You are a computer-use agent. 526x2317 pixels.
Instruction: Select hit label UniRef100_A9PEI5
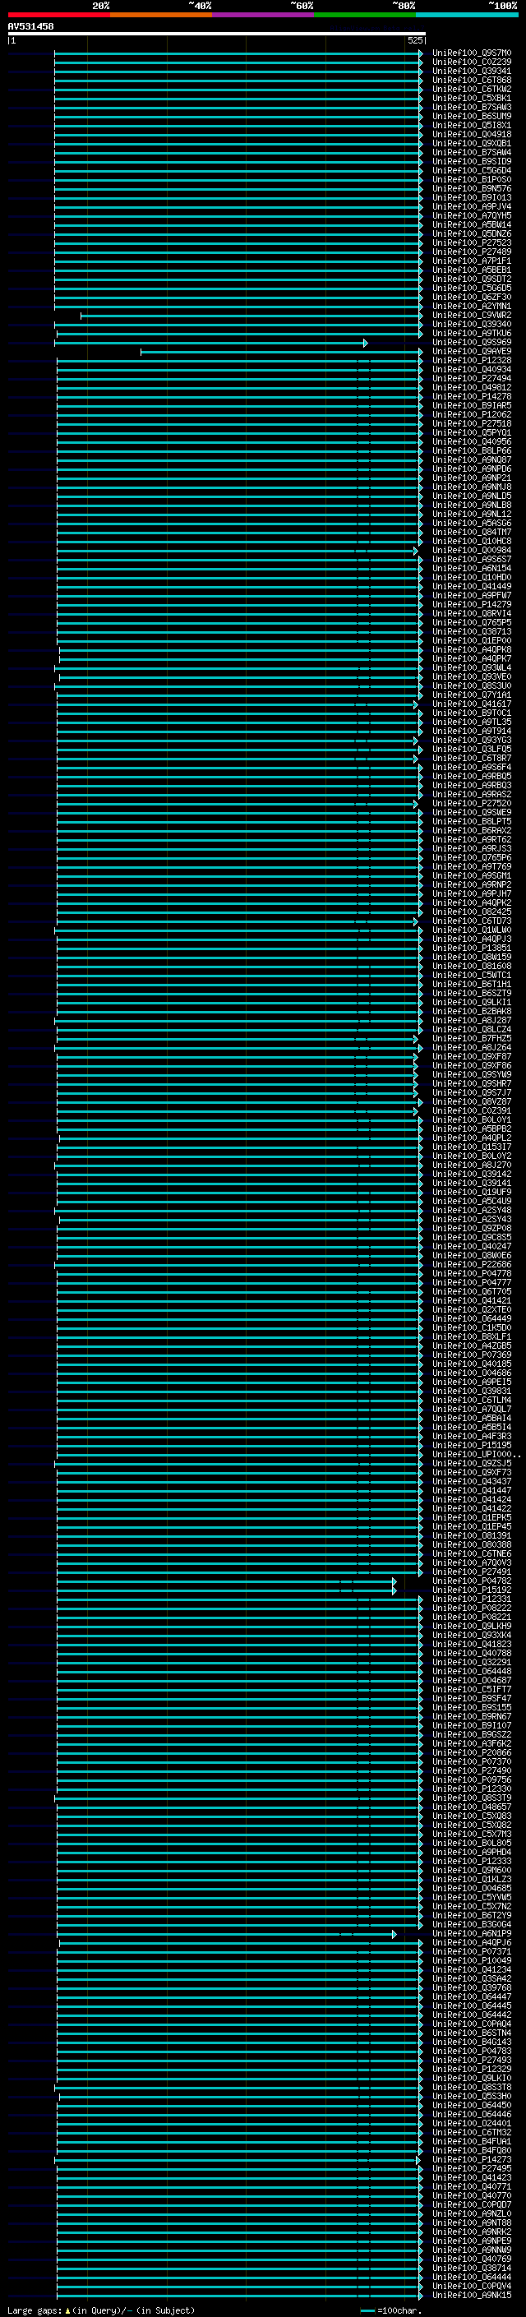point(472,1382)
